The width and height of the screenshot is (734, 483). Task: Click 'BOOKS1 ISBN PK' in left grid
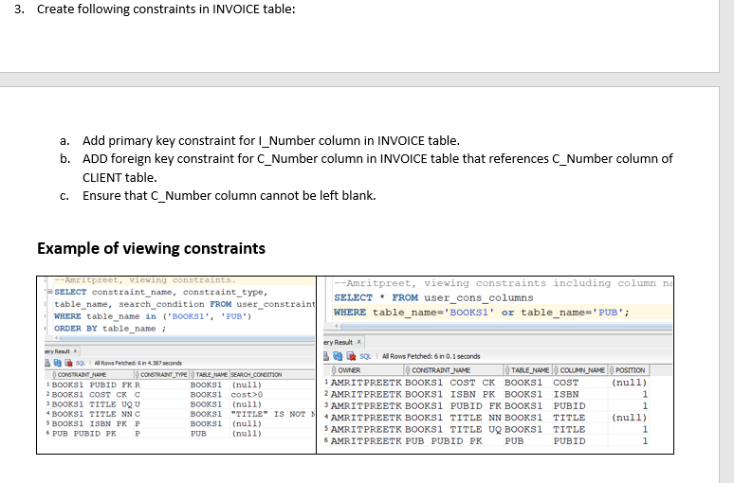(x=89, y=424)
